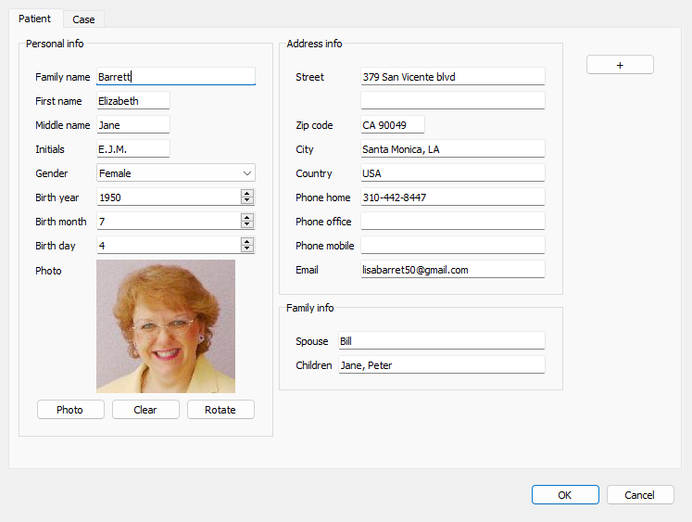Click the Middle name field with Jane
This screenshot has width=692, height=522.
[132, 125]
